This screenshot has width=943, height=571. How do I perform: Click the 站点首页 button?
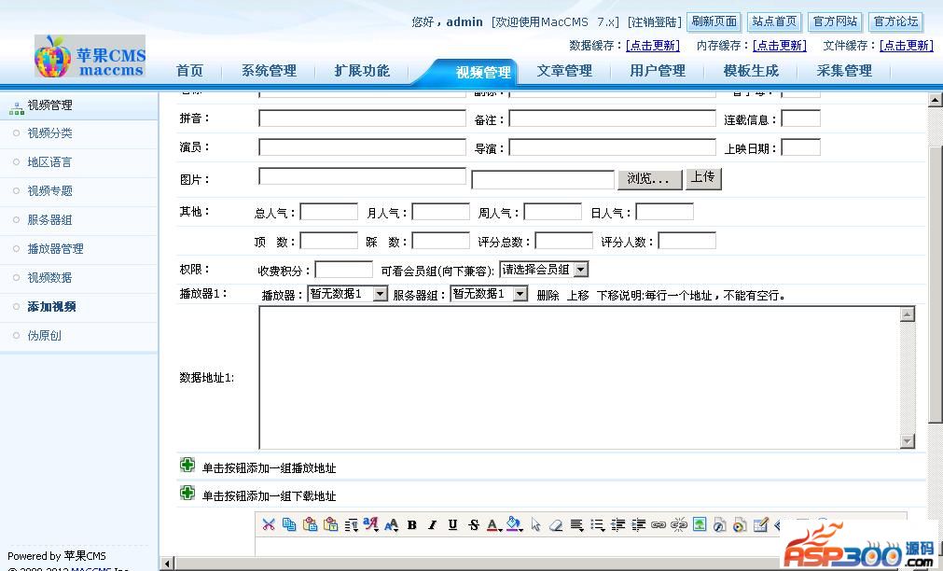click(774, 21)
